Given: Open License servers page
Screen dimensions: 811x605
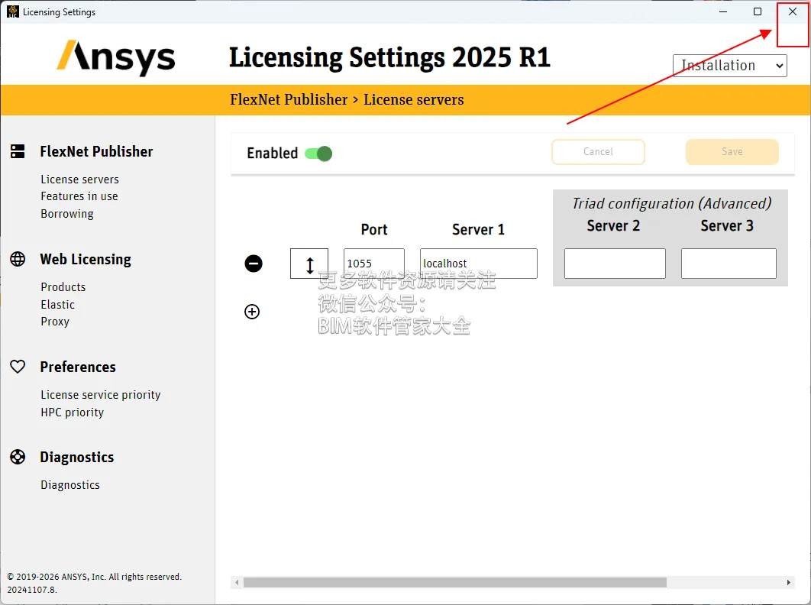Looking at the screenshot, I should pyautogui.click(x=79, y=179).
